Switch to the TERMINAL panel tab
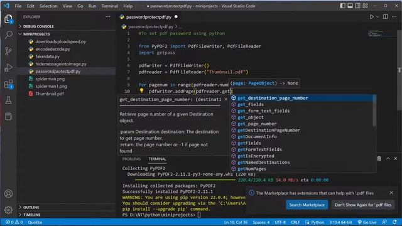This screenshot has height=226, width=402. [157, 159]
